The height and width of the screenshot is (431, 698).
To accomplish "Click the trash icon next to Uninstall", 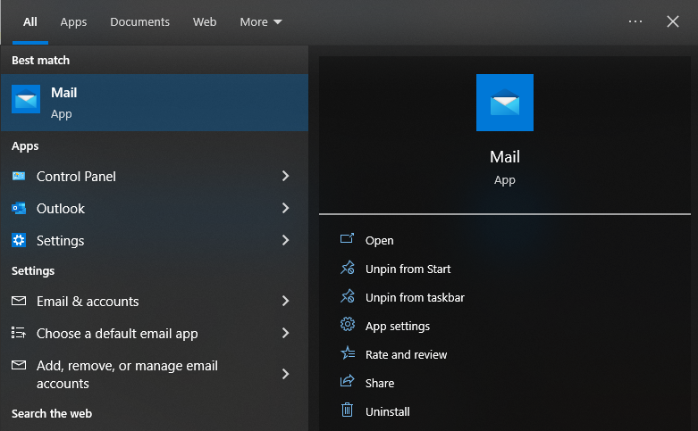I will click(348, 411).
